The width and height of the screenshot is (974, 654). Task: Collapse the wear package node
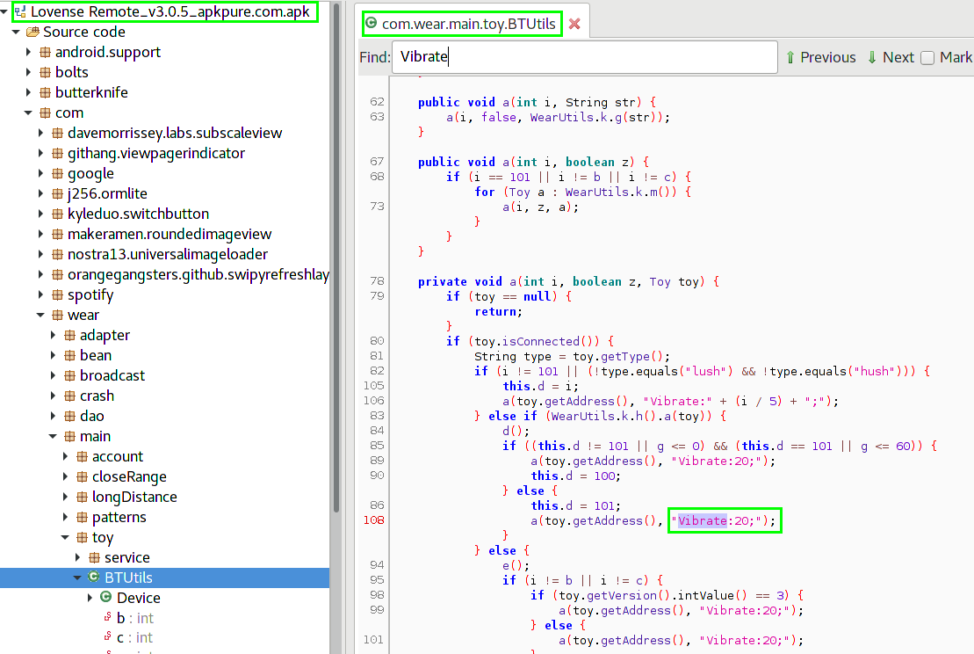(40, 316)
